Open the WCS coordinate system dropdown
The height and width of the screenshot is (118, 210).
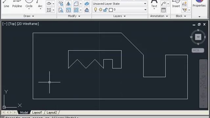point(198,50)
